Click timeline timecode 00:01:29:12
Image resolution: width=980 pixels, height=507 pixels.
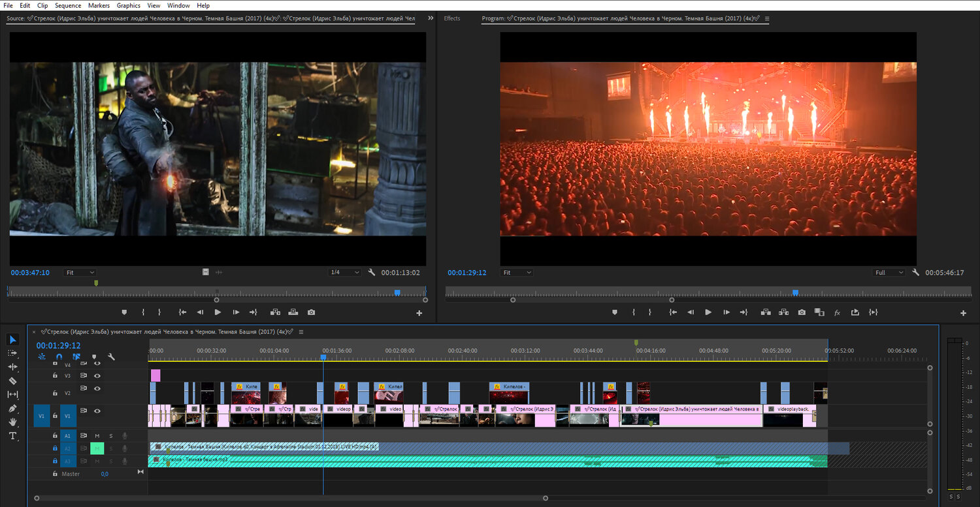click(x=58, y=345)
